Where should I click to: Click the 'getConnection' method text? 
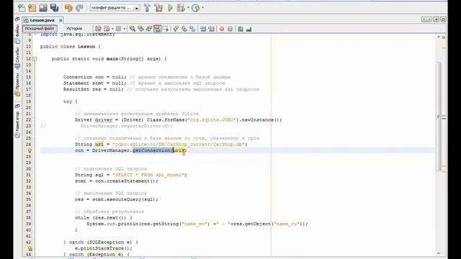coord(151,150)
